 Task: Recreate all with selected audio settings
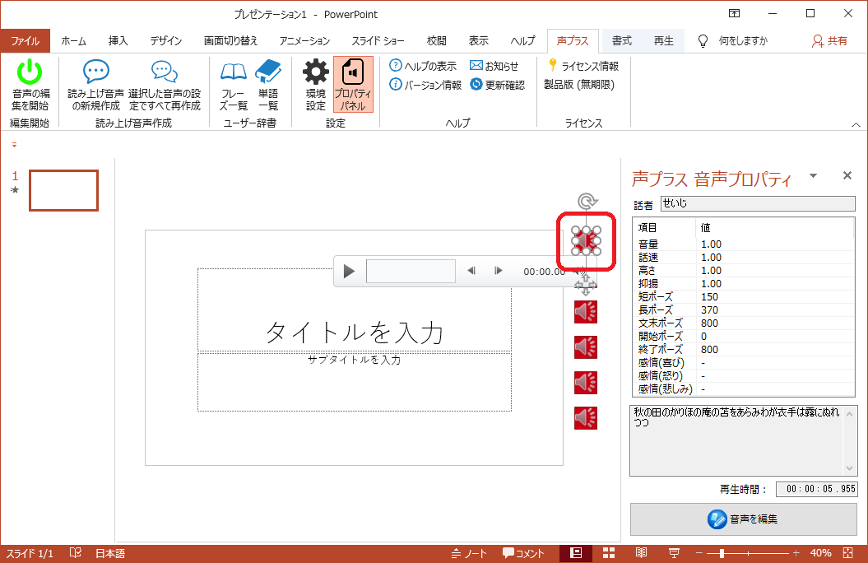(x=165, y=85)
